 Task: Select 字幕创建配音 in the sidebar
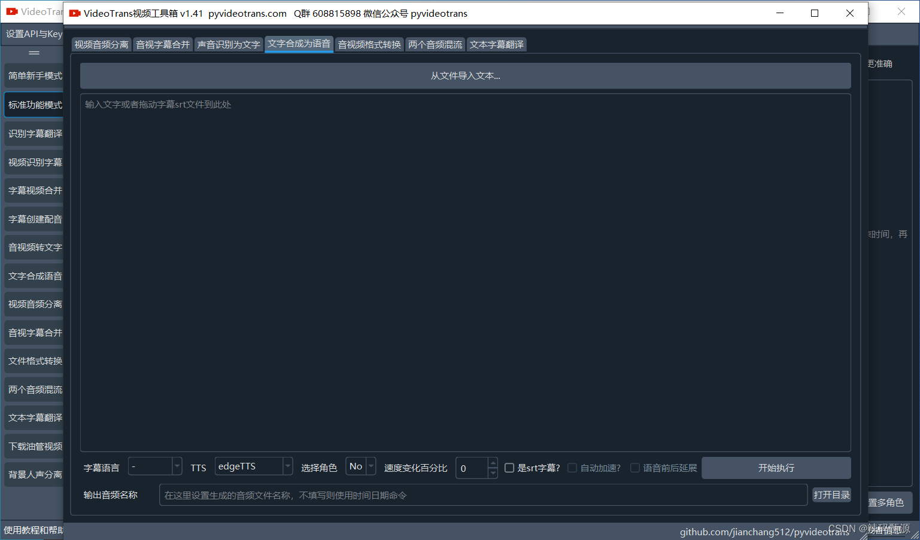click(x=35, y=219)
